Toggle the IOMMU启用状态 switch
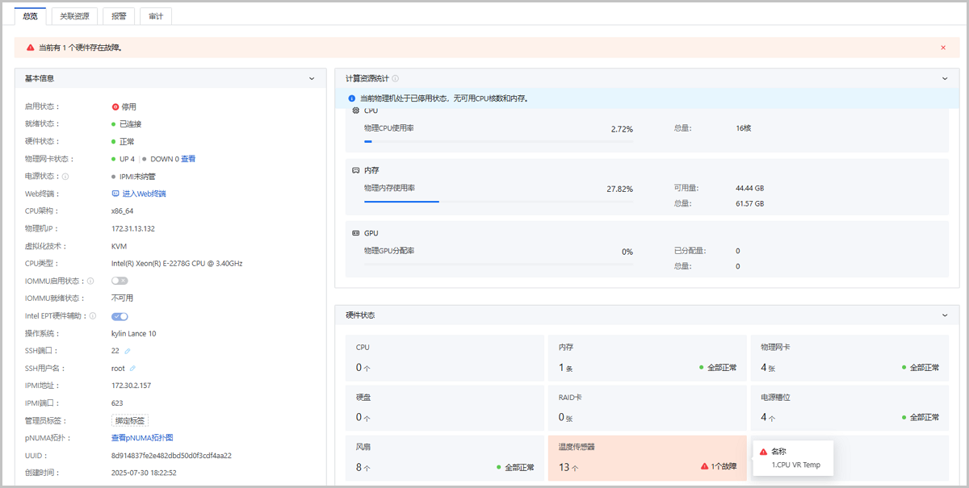 coord(120,281)
